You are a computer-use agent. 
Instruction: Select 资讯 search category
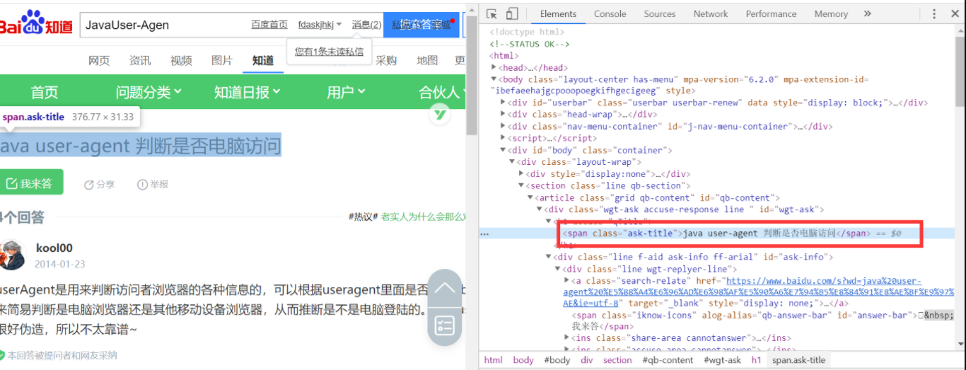pos(140,60)
